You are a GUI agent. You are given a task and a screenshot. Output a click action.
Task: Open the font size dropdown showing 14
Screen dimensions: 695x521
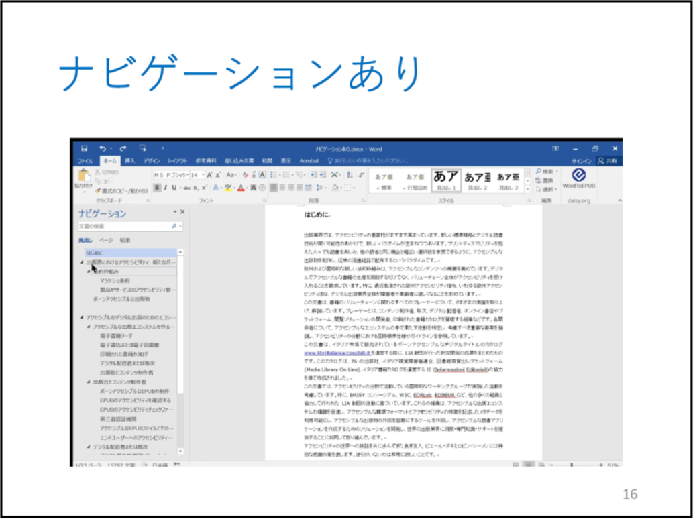tap(198, 176)
